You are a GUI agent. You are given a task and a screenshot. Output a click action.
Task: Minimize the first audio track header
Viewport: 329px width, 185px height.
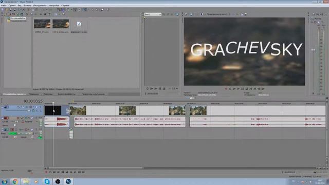(x=2, y=117)
